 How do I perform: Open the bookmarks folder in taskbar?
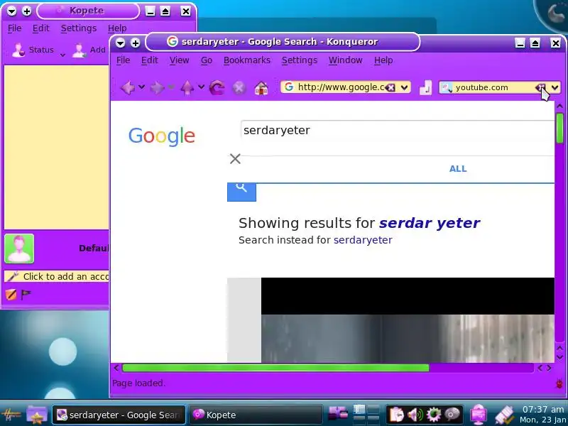pos(37,415)
